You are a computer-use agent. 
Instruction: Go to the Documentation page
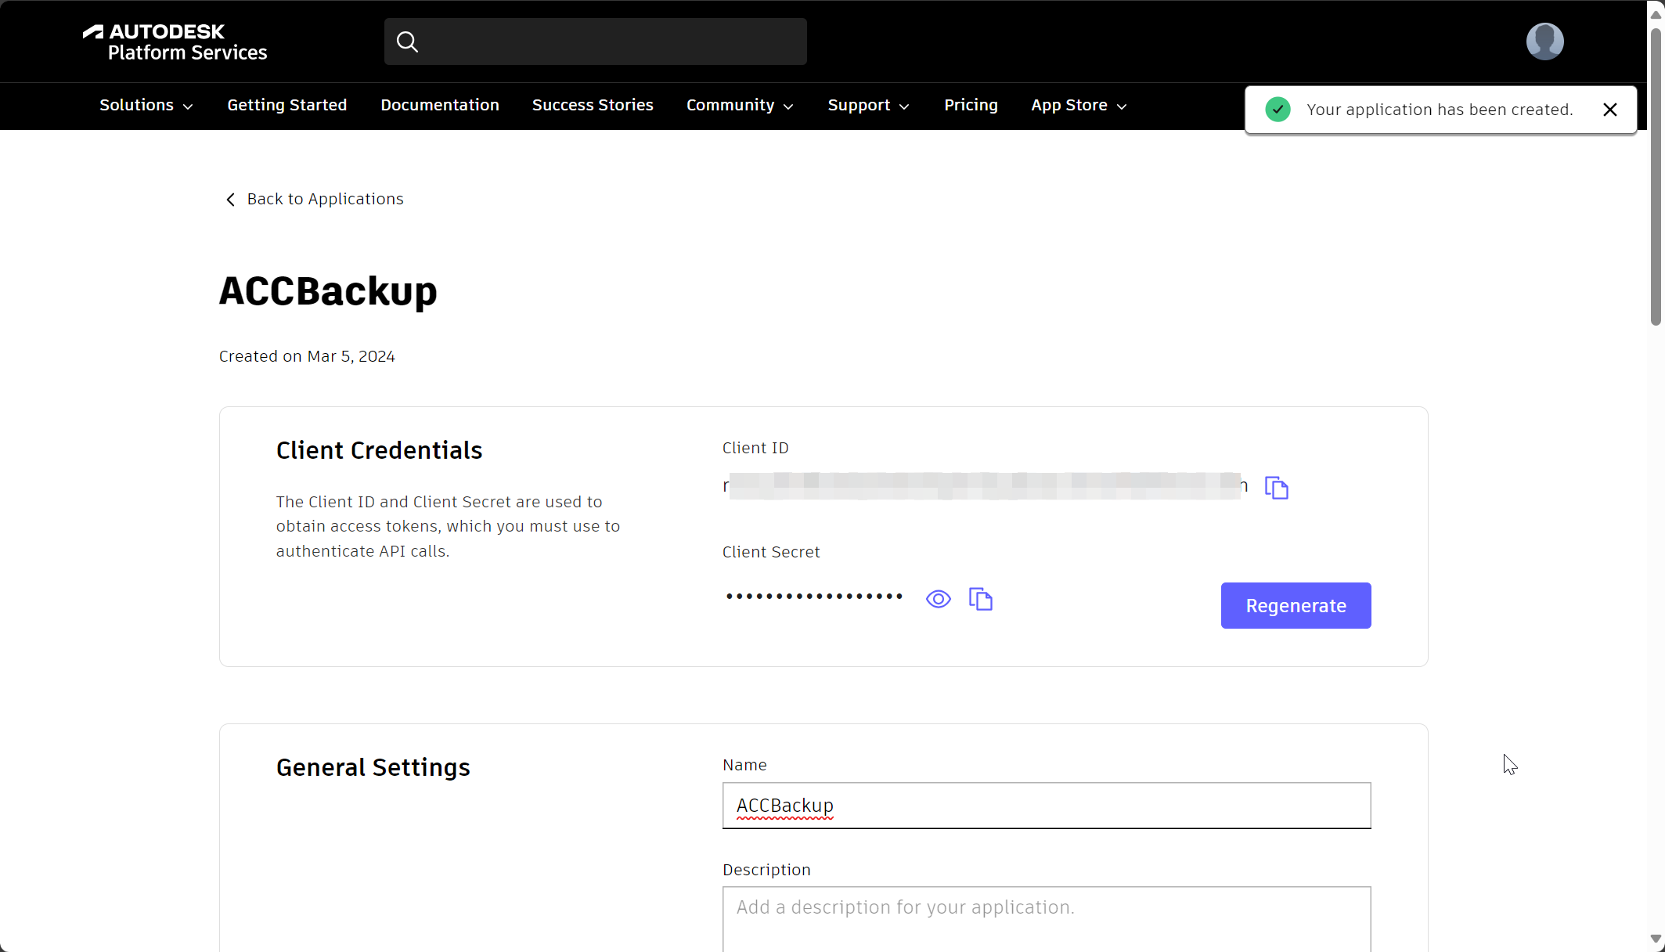click(439, 106)
